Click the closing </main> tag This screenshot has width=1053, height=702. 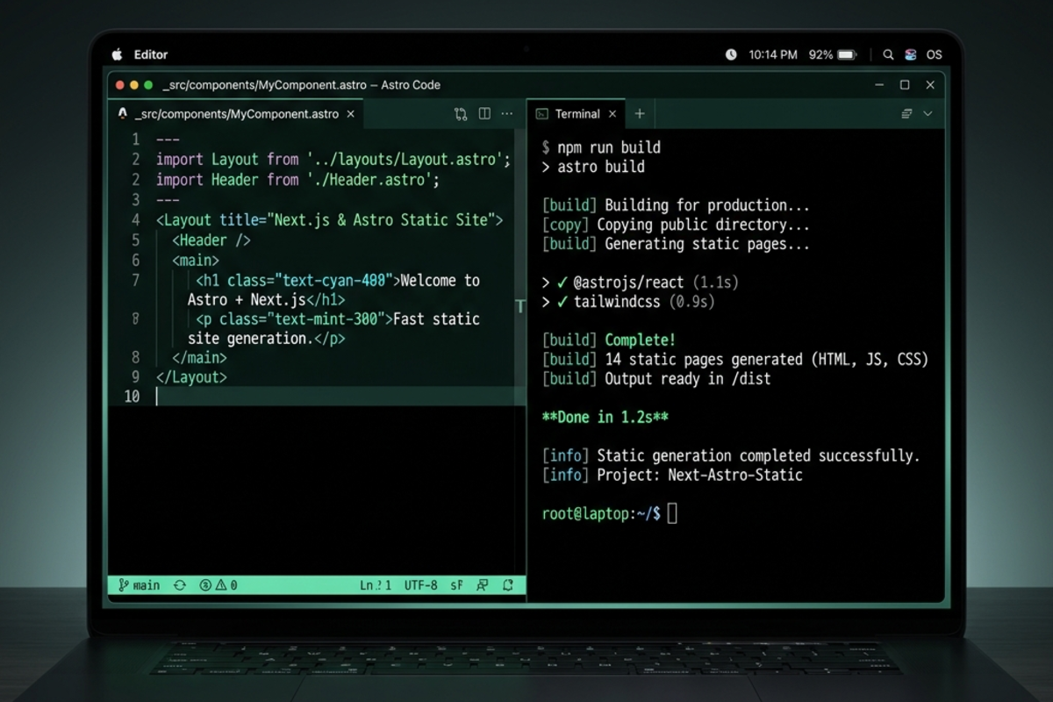click(x=199, y=358)
